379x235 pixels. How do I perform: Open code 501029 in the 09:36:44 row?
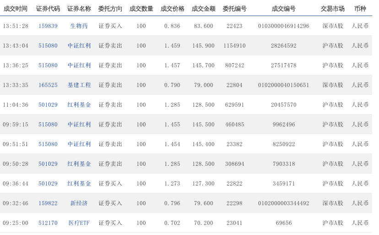(x=48, y=183)
